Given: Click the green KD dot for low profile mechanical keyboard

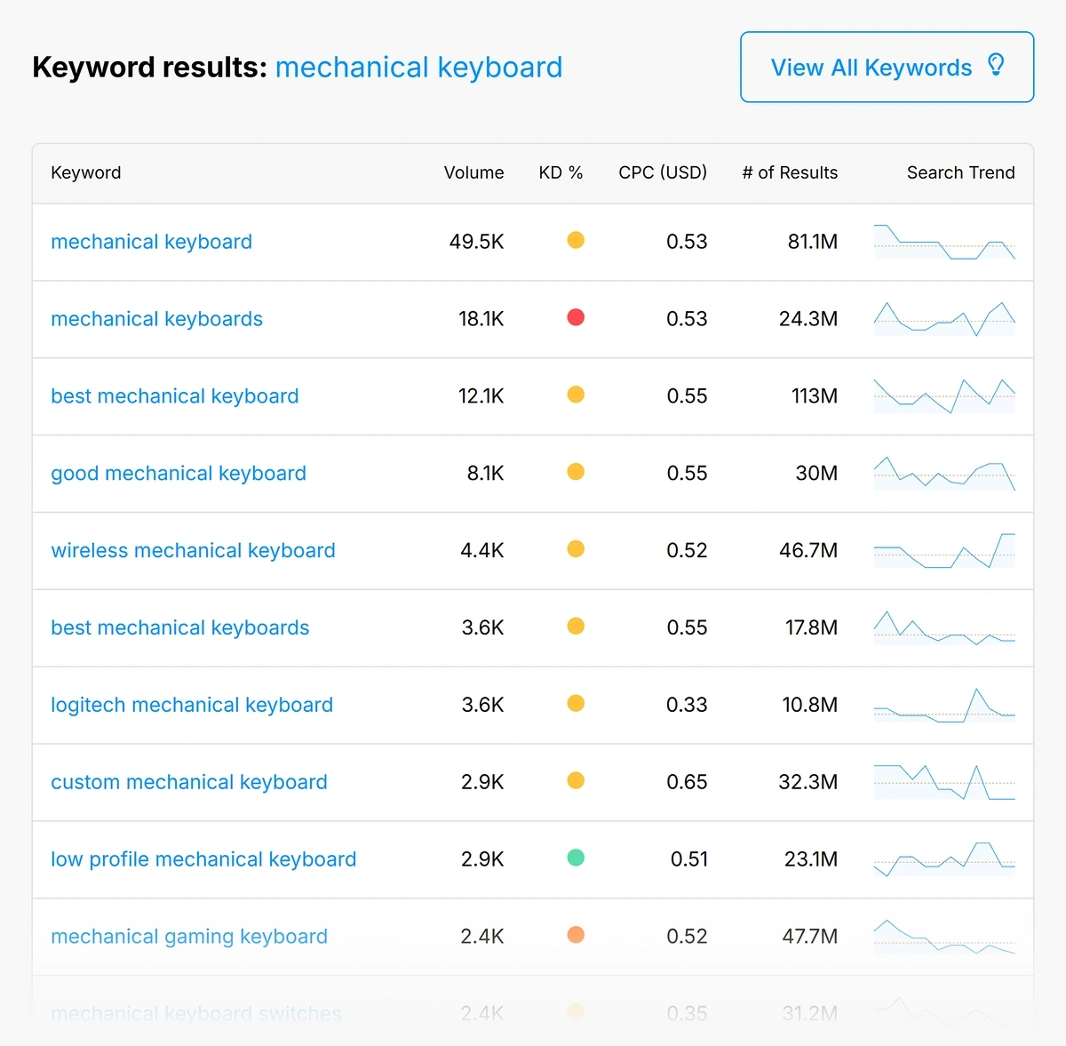Looking at the screenshot, I should click(576, 858).
